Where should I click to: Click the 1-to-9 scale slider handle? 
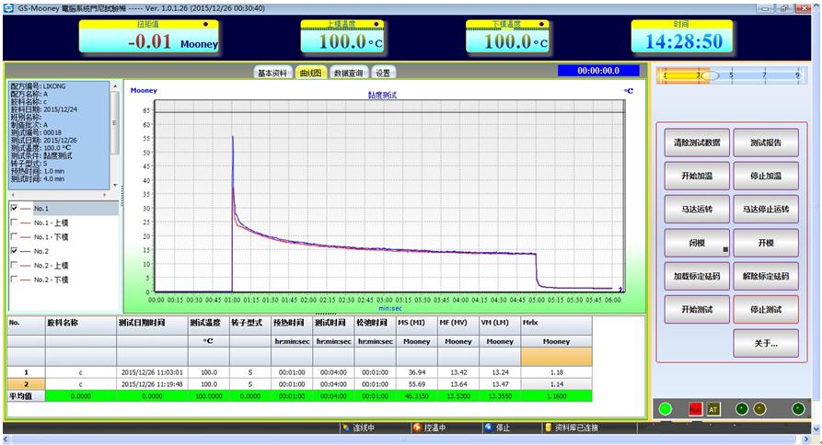[x=700, y=76]
